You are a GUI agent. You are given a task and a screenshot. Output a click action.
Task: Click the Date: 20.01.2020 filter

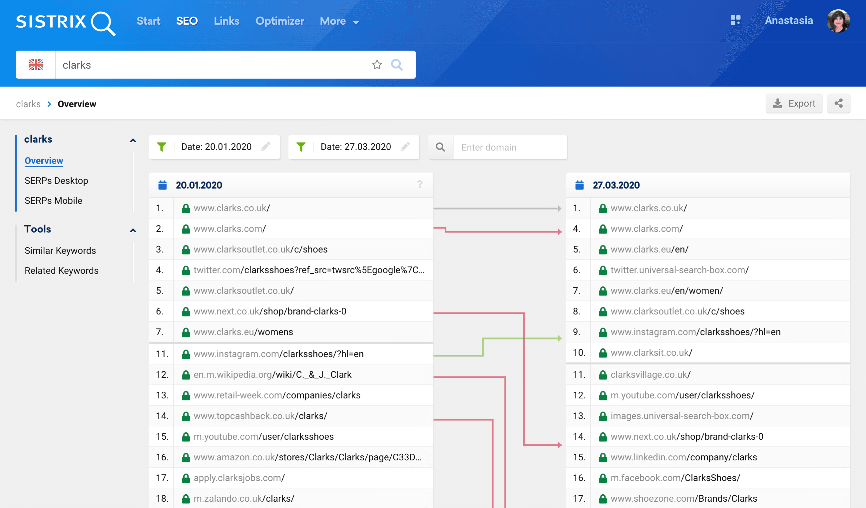point(215,147)
